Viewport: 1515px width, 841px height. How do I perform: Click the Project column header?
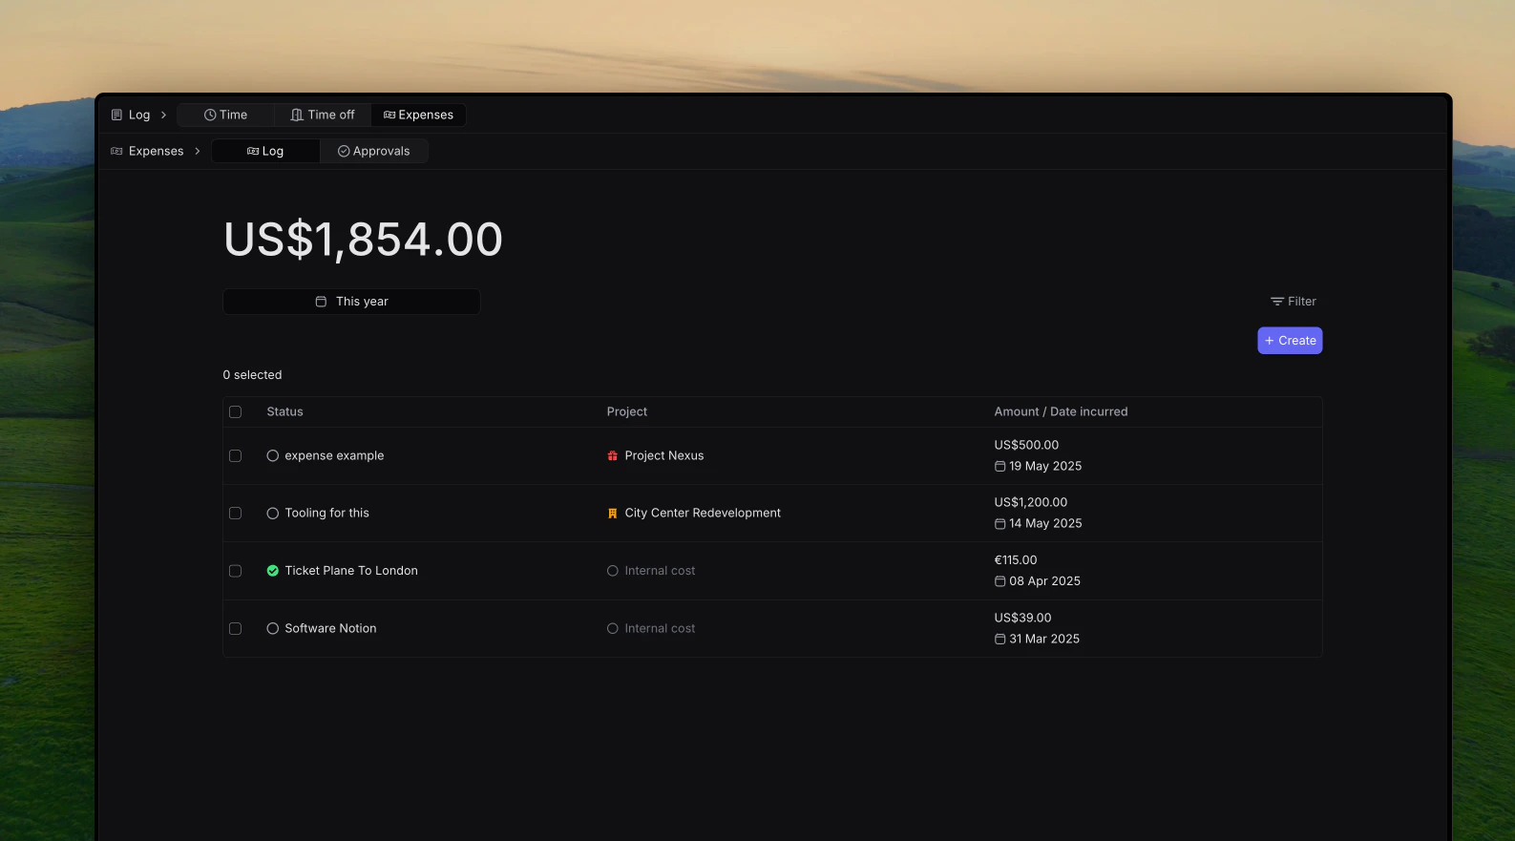click(x=627, y=412)
